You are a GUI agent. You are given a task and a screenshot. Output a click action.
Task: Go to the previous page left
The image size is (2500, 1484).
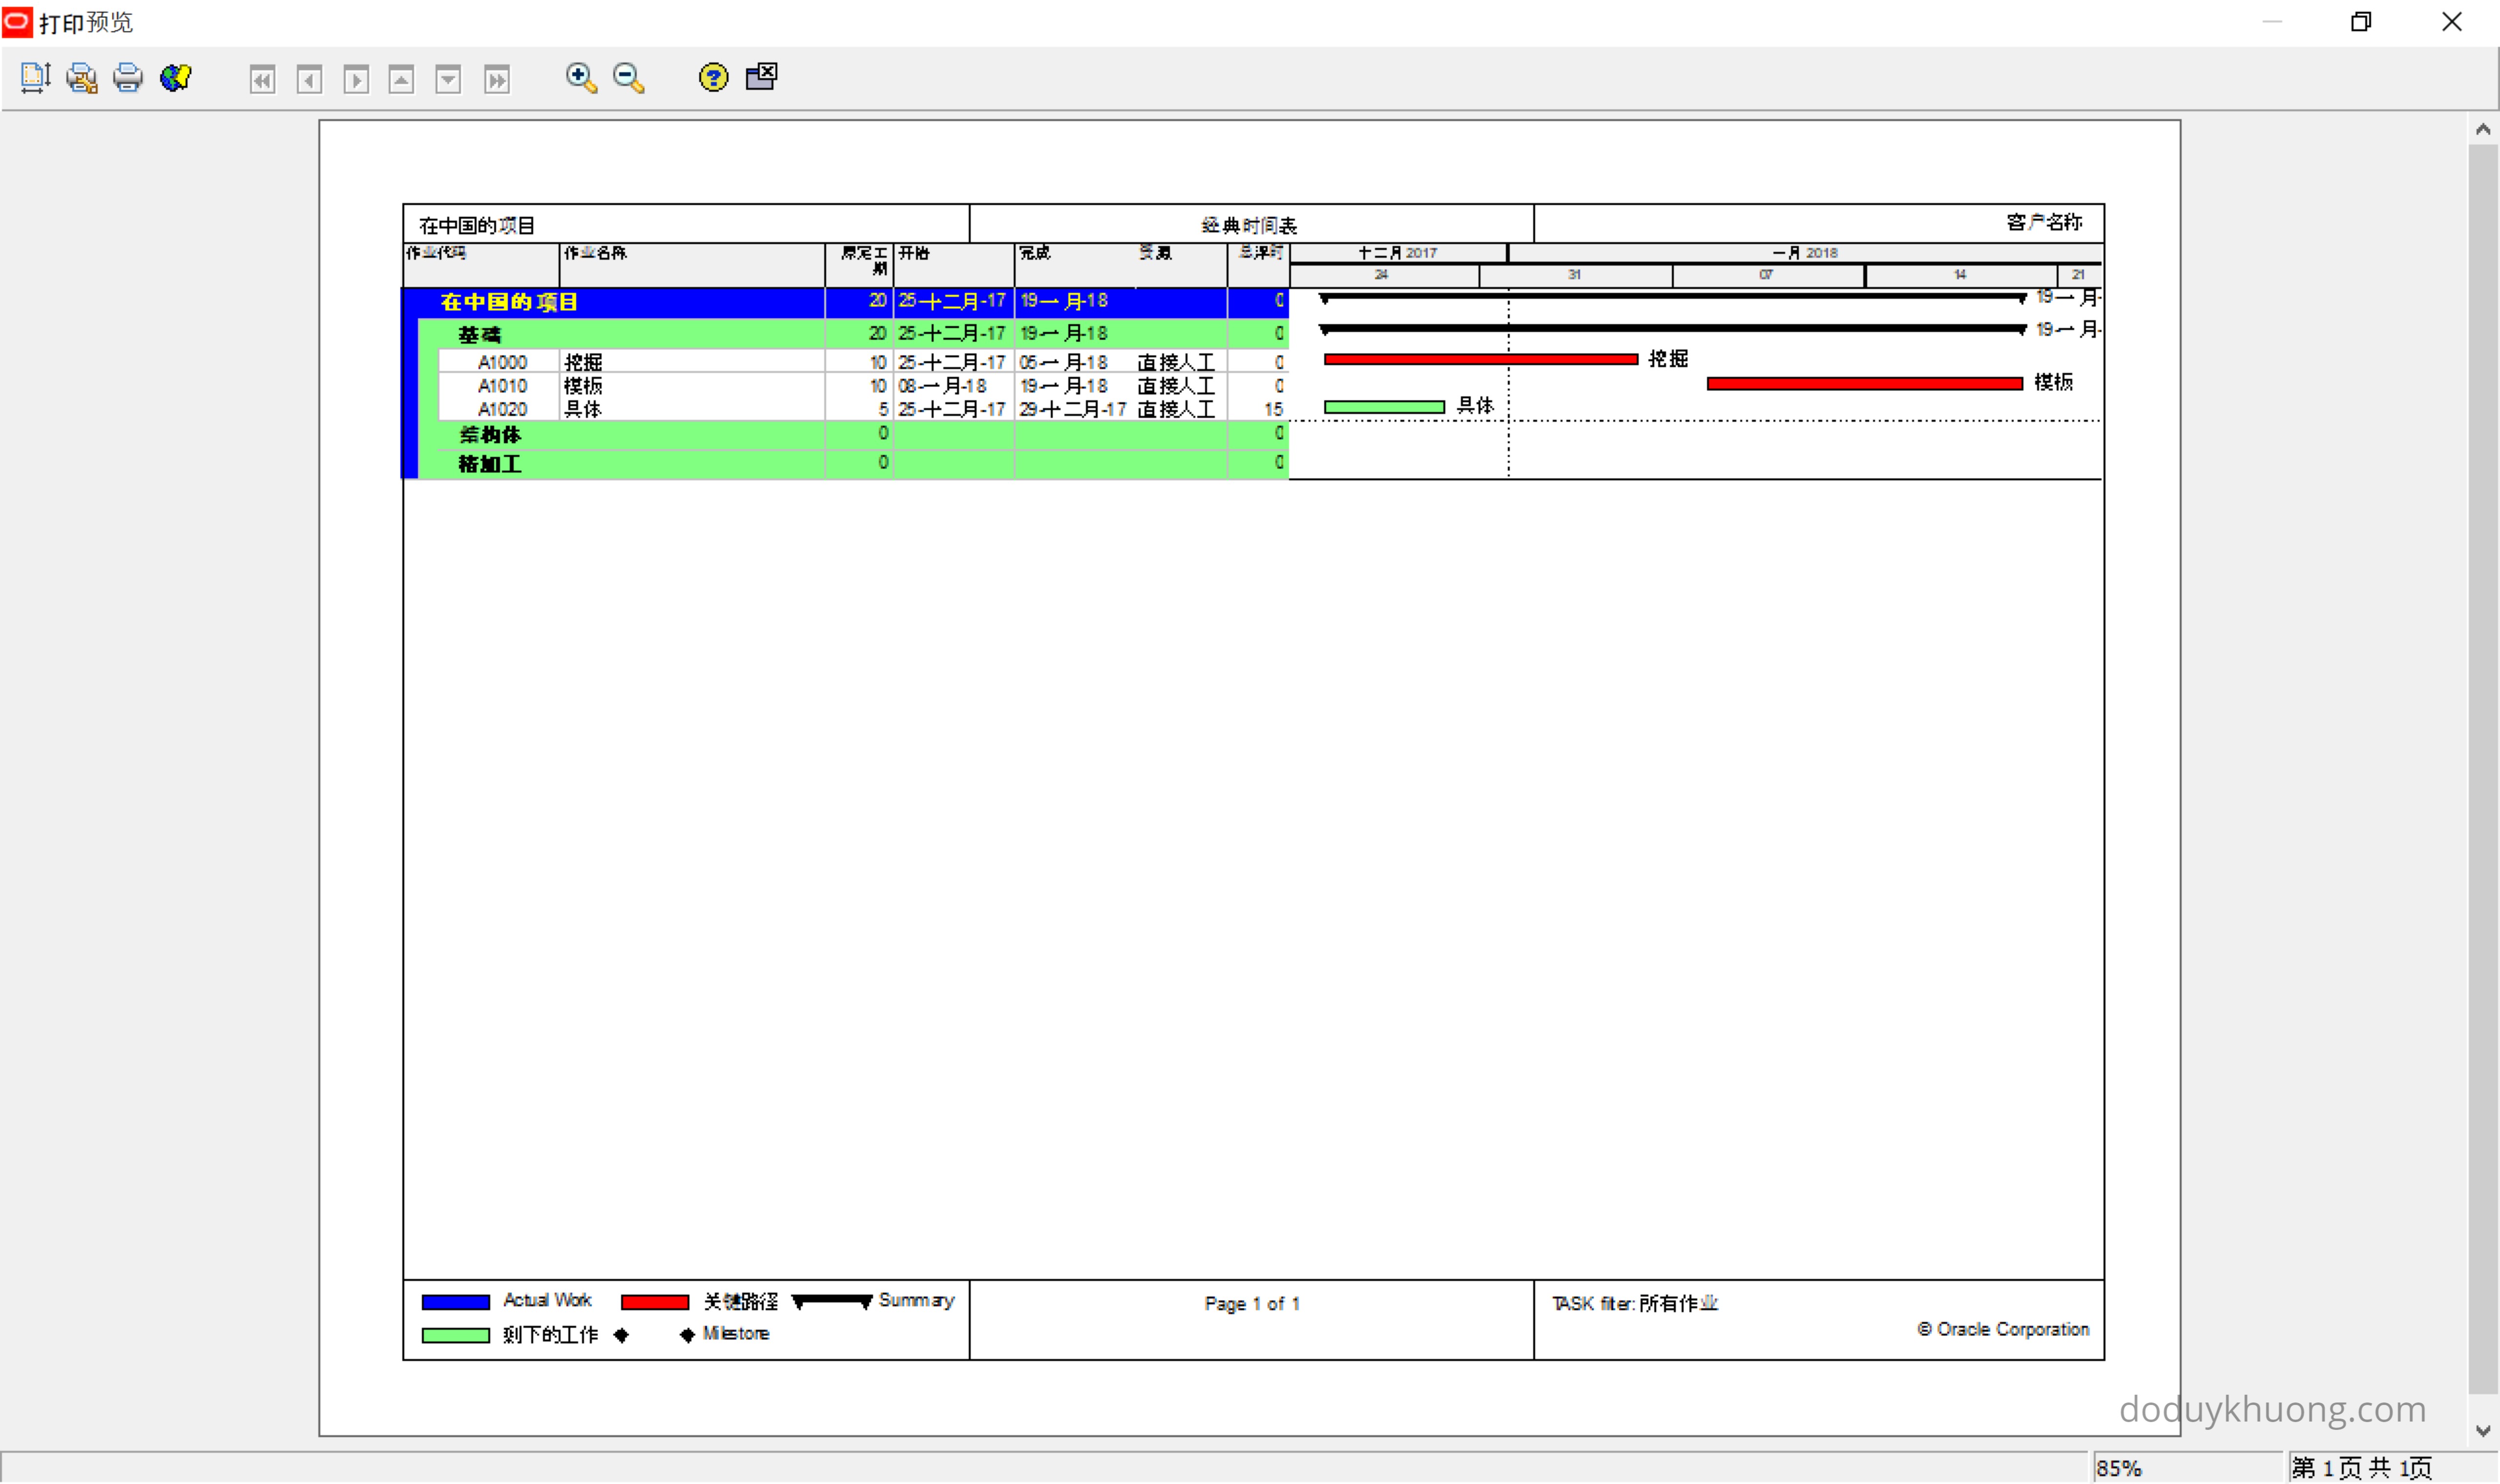(x=309, y=79)
